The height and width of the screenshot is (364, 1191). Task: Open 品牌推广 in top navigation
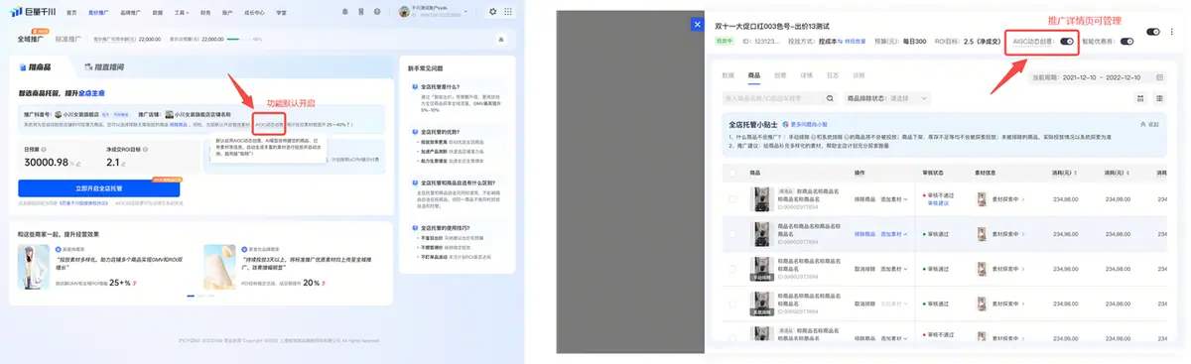coord(129,12)
